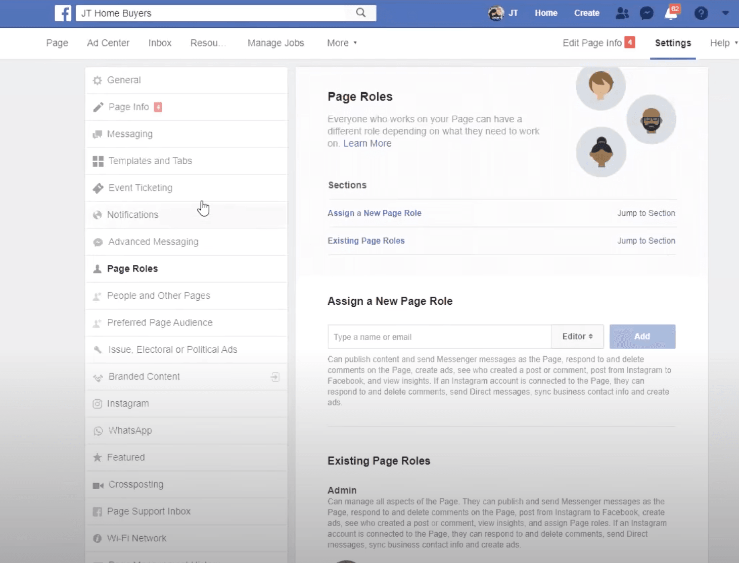Click the People and Other Pages icon
The height and width of the screenshot is (563, 739).
[97, 296]
